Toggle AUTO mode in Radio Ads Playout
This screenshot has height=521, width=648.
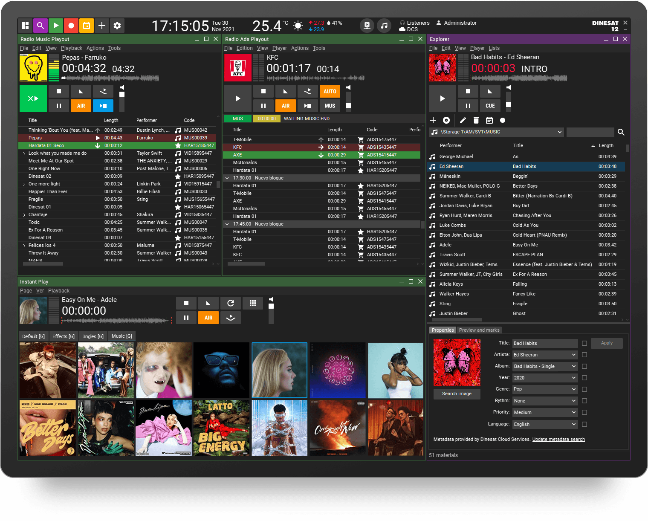click(x=330, y=91)
